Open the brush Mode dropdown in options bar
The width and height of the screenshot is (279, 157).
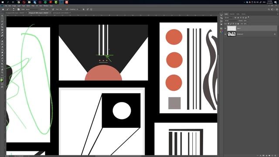tap(33, 10)
